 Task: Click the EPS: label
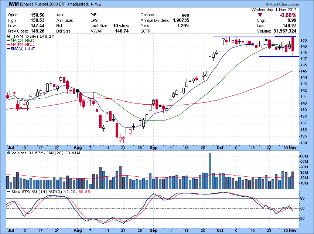(x=95, y=20)
